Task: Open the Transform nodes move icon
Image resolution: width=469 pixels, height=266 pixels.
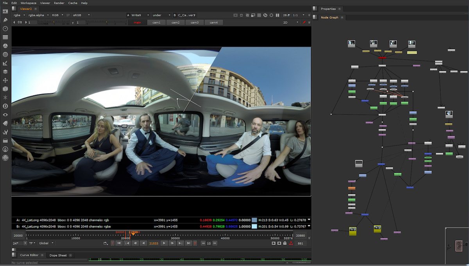Action: (5, 80)
